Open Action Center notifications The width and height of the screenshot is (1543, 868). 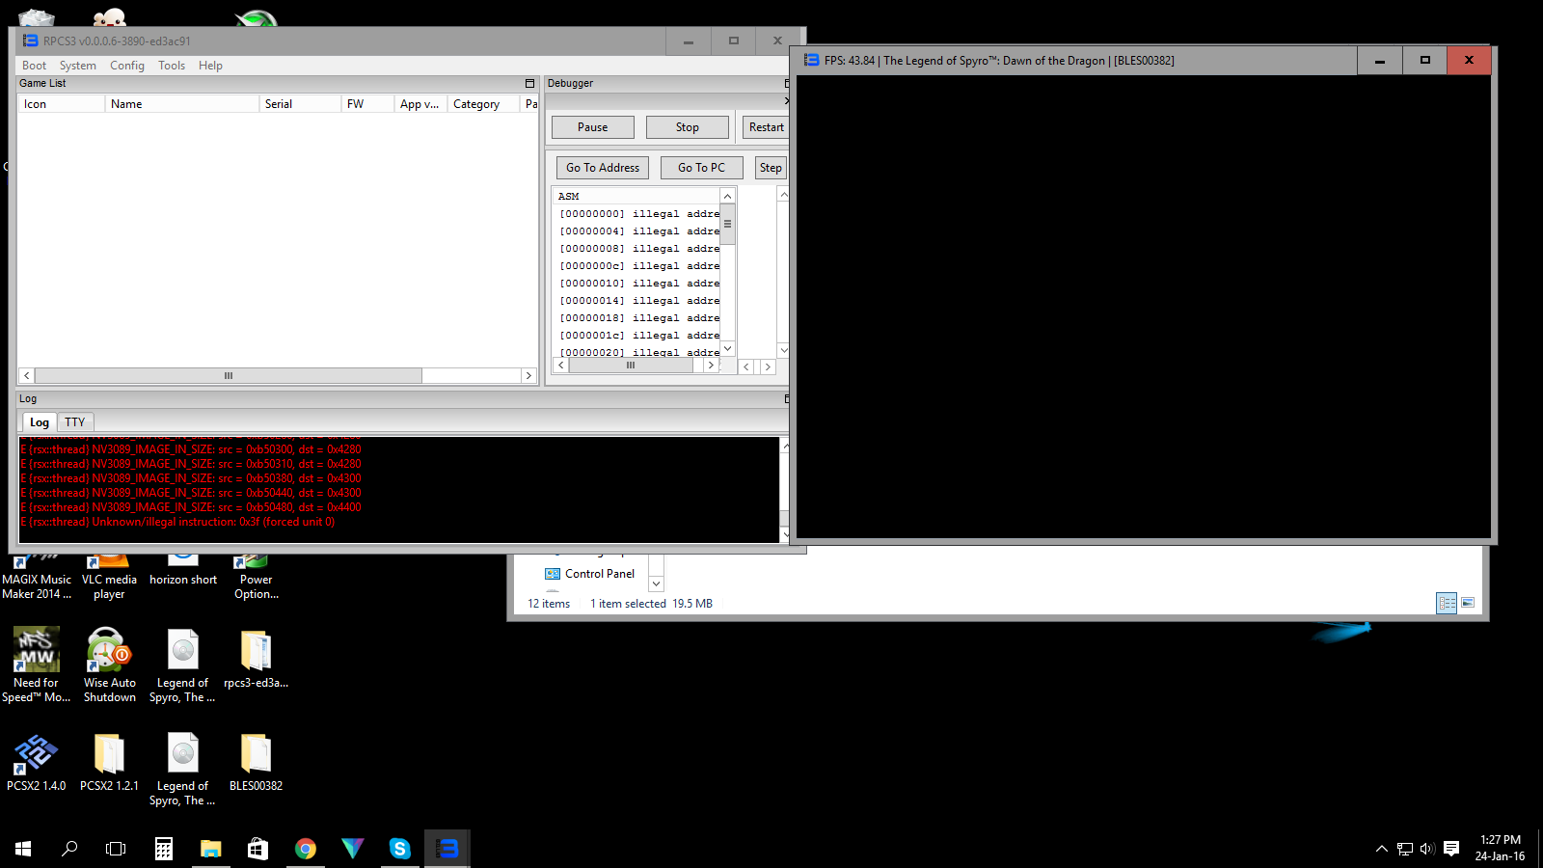tap(1451, 849)
